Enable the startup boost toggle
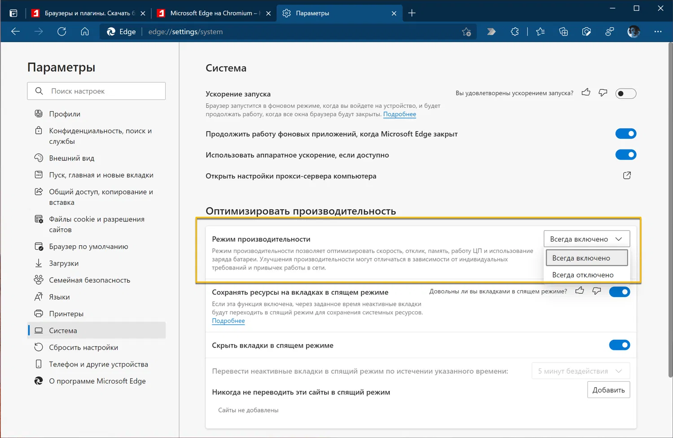 625,93
